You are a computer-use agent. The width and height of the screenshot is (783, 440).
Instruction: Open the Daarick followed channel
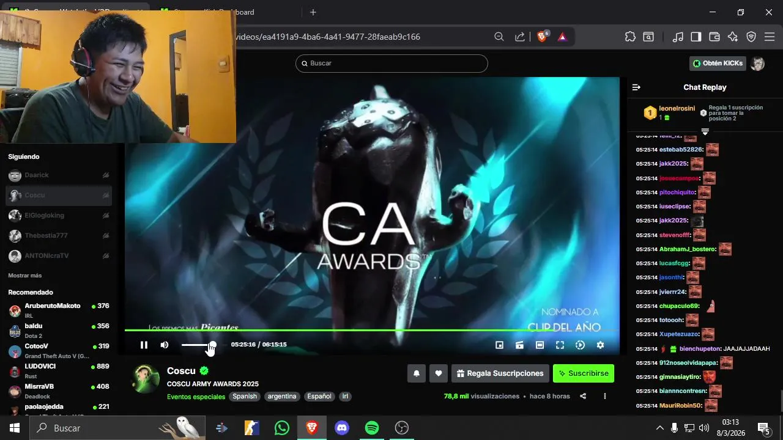point(59,175)
